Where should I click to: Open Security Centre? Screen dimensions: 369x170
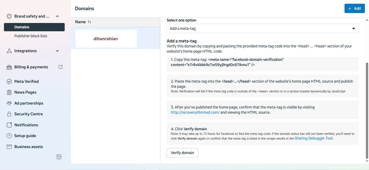(x=29, y=114)
